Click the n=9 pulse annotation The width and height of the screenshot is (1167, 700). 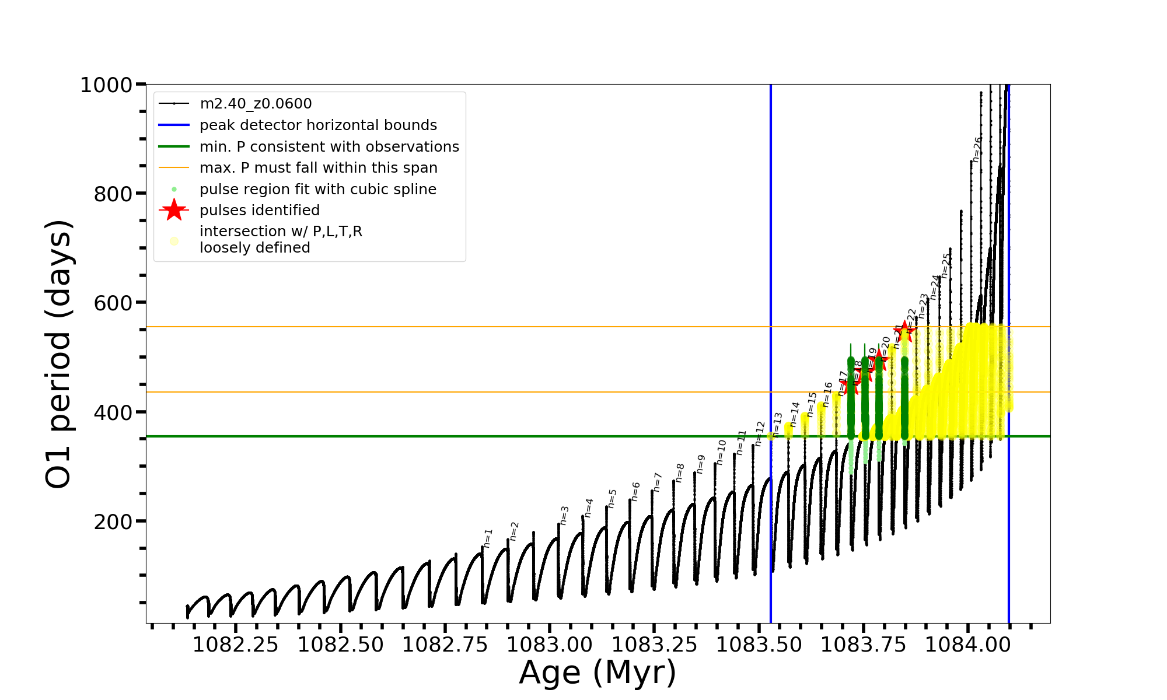pos(701,464)
